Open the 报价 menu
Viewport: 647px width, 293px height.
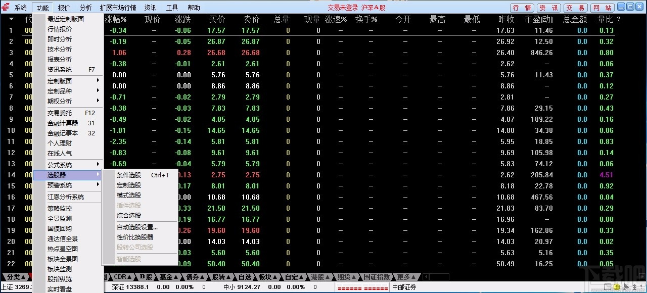coord(64,7)
